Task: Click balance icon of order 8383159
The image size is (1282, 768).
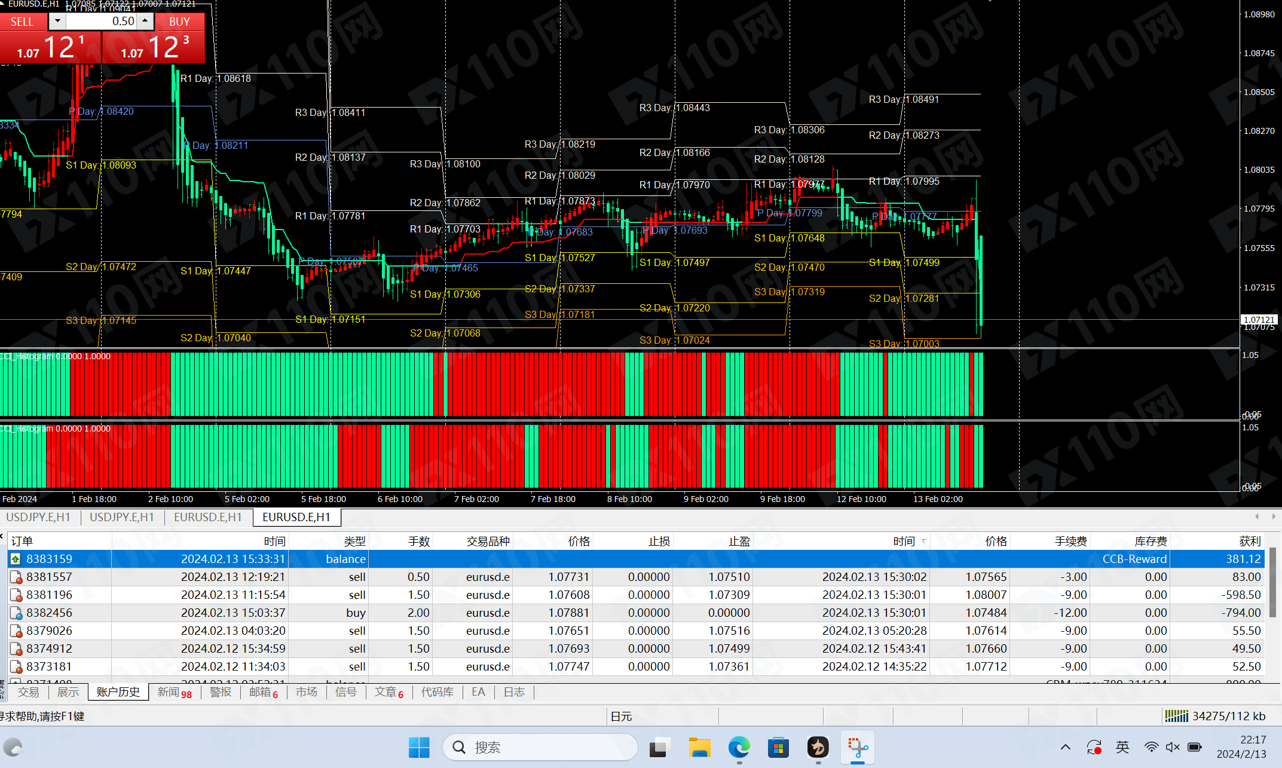Action: click(16, 559)
